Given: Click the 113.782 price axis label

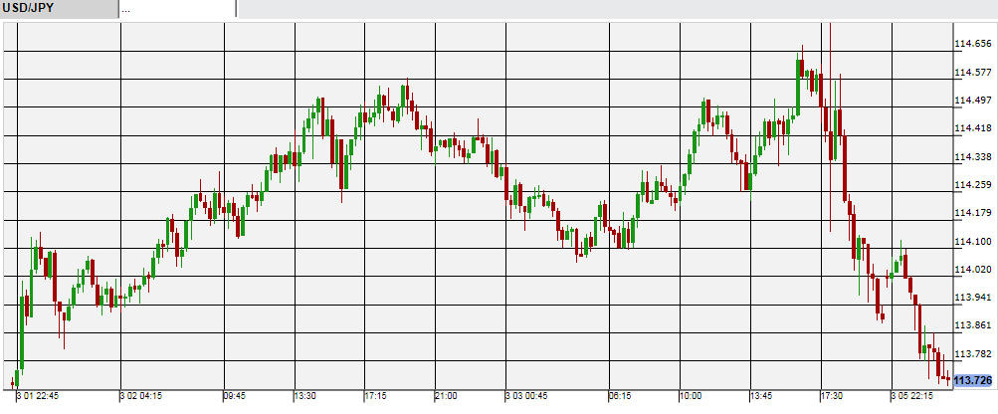Looking at the screenshot, I should click(972, 354).
